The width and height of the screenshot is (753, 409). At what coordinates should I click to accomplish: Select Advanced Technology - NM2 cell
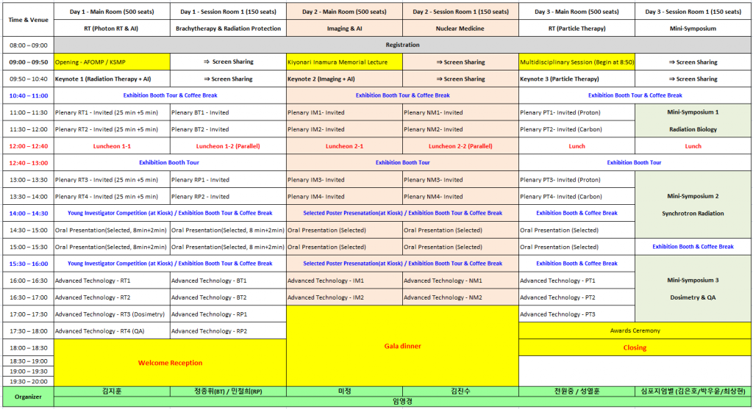[x=460, y=297]
